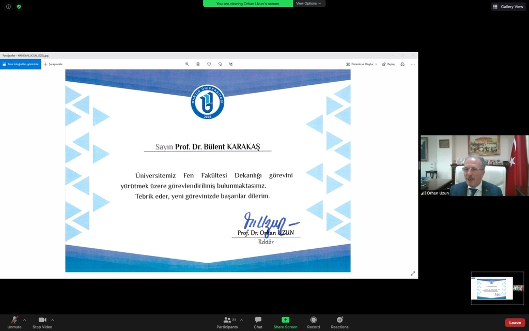Switch to Gallery View
This screenshot has height=331, width=529.
508,7
